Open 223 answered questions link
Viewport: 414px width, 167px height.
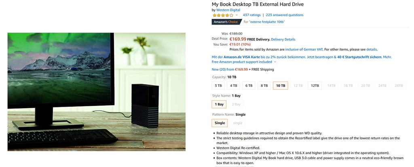tap(285, 15)
